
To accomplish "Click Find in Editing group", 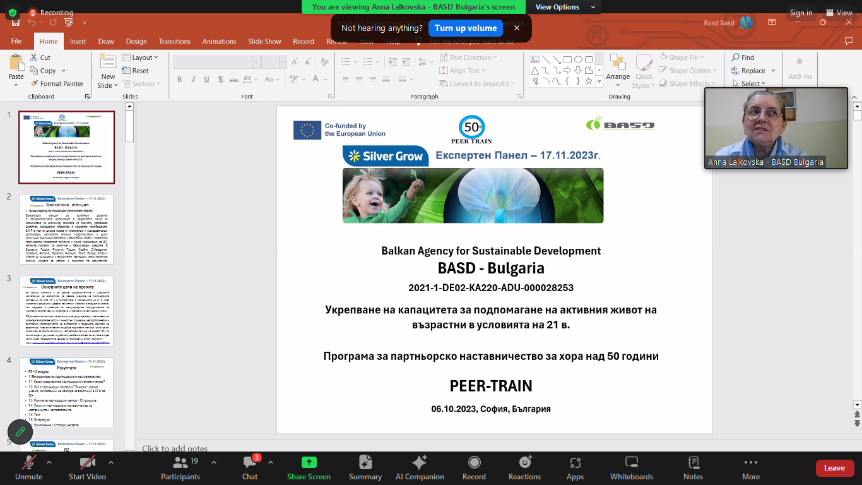I will pyautogui.click(x=743, y=57).
